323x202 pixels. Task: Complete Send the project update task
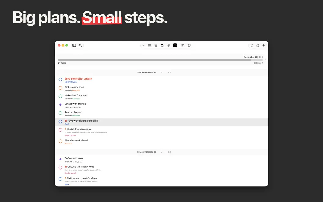point(60,80)
